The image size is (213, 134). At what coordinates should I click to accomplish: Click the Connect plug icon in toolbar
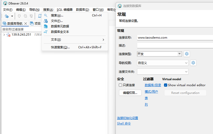coord(19,16)
